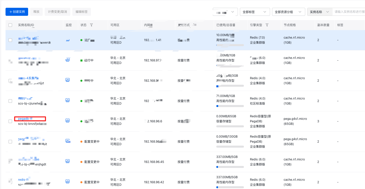Click usage bar of the 71.00MB/1GB row
Screen dimensions: 365x189
pyautogui.click(x=230, y=106)
